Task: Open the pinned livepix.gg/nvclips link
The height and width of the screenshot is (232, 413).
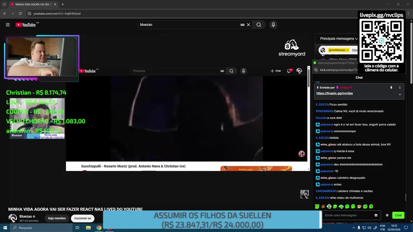Action: pos(335,93)
